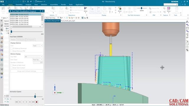Screen dimensions: 189x106
Task: Toggle the Pause at Each Level checkbox
Action: click(12, 65)
